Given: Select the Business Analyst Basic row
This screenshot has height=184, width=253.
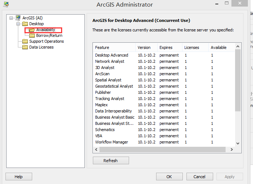Looking at the screenshot, I should [x=164, y=117].
